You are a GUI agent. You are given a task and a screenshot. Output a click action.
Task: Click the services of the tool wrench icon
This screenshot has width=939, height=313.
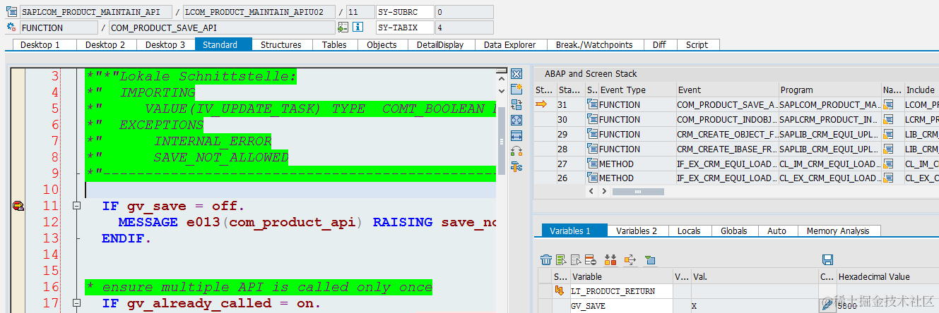pyautogui.click(x=516, y=166)
